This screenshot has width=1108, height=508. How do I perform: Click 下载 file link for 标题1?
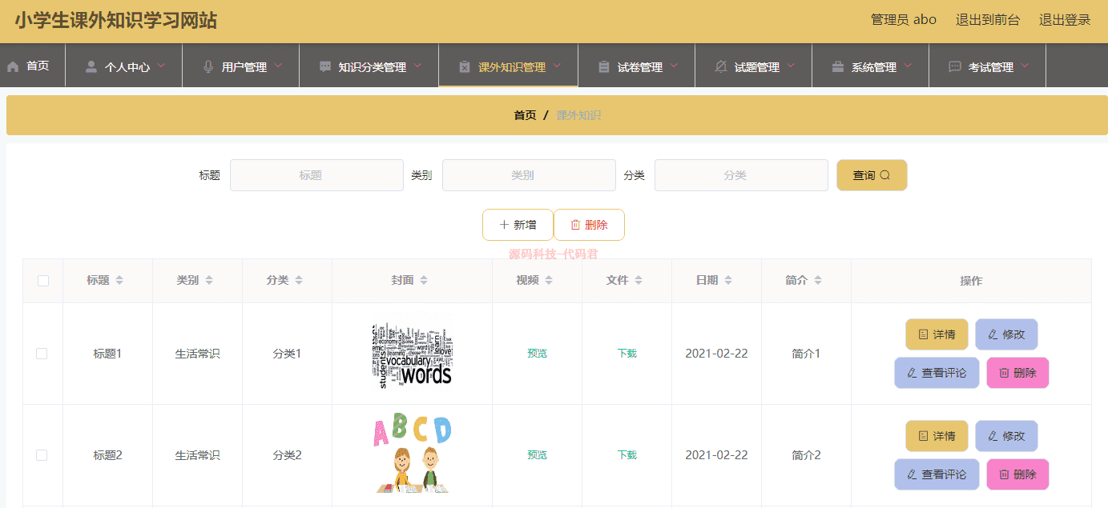[627, 354]
